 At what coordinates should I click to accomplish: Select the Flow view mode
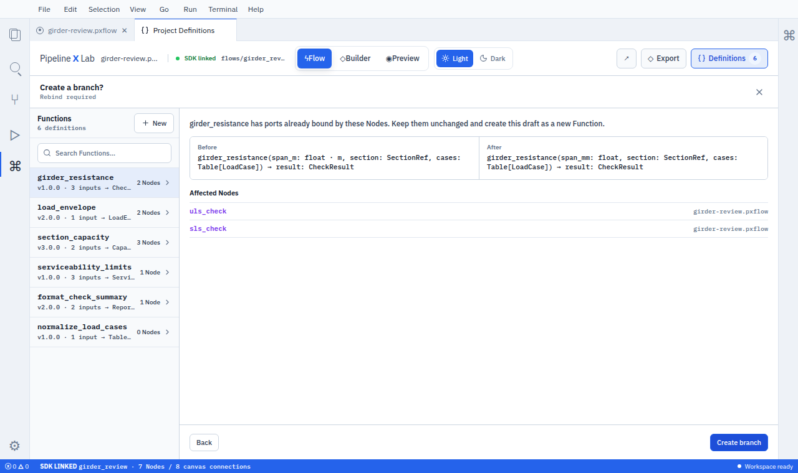tap(314, 59)
